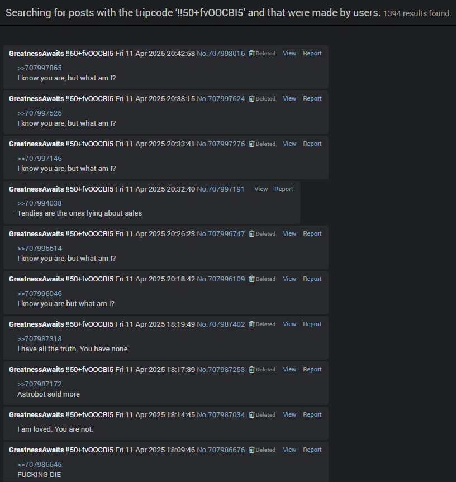Viewport: 456px width, 482px height.
Task: Click trash icon on post No.707987402
Action: click(x=251, y=324)
